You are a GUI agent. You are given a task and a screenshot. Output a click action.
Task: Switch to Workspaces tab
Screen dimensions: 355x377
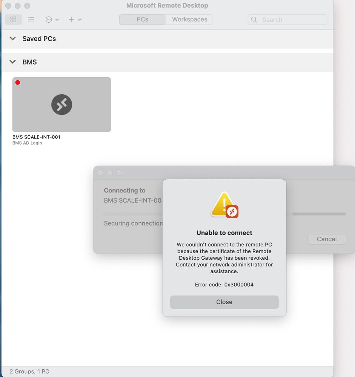click(x=190, y=20)
